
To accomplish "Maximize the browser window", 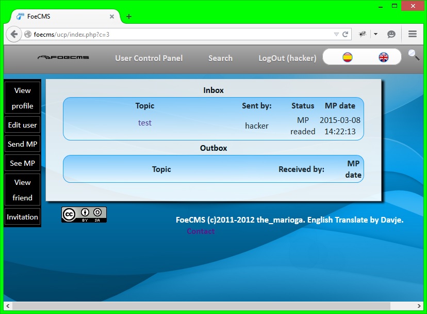I will [395, 6].
